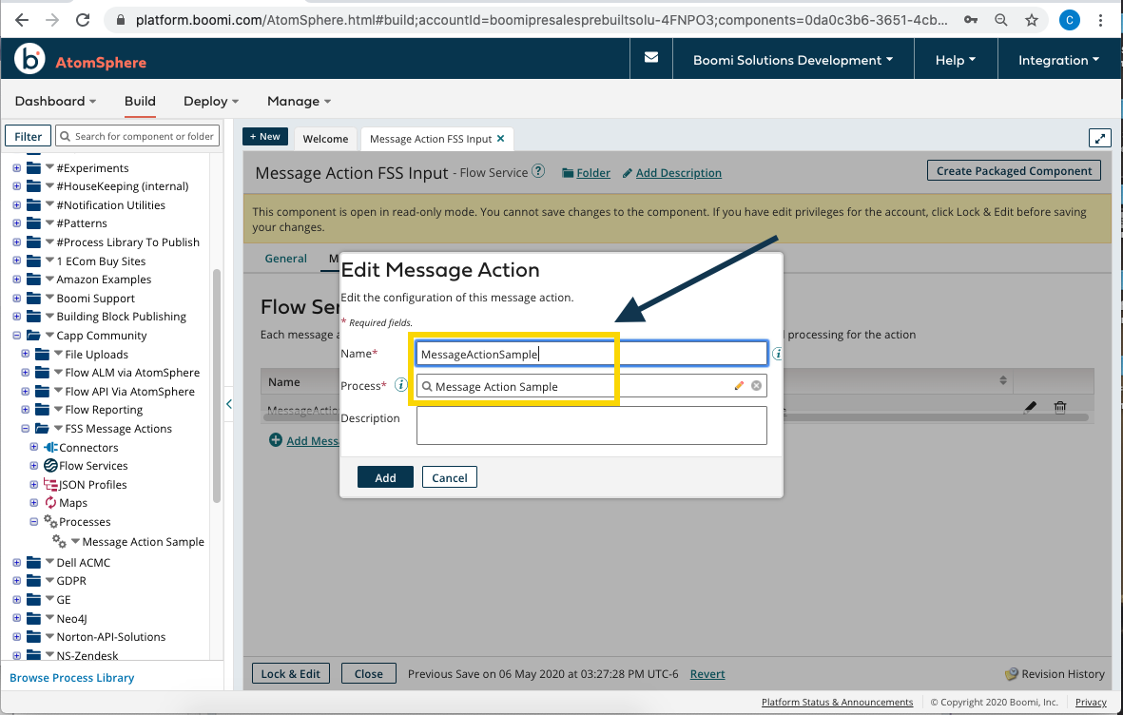Edit message action row pencil icon
This screenshot has height=715, width=1123.
click(x=1030, y=407)
